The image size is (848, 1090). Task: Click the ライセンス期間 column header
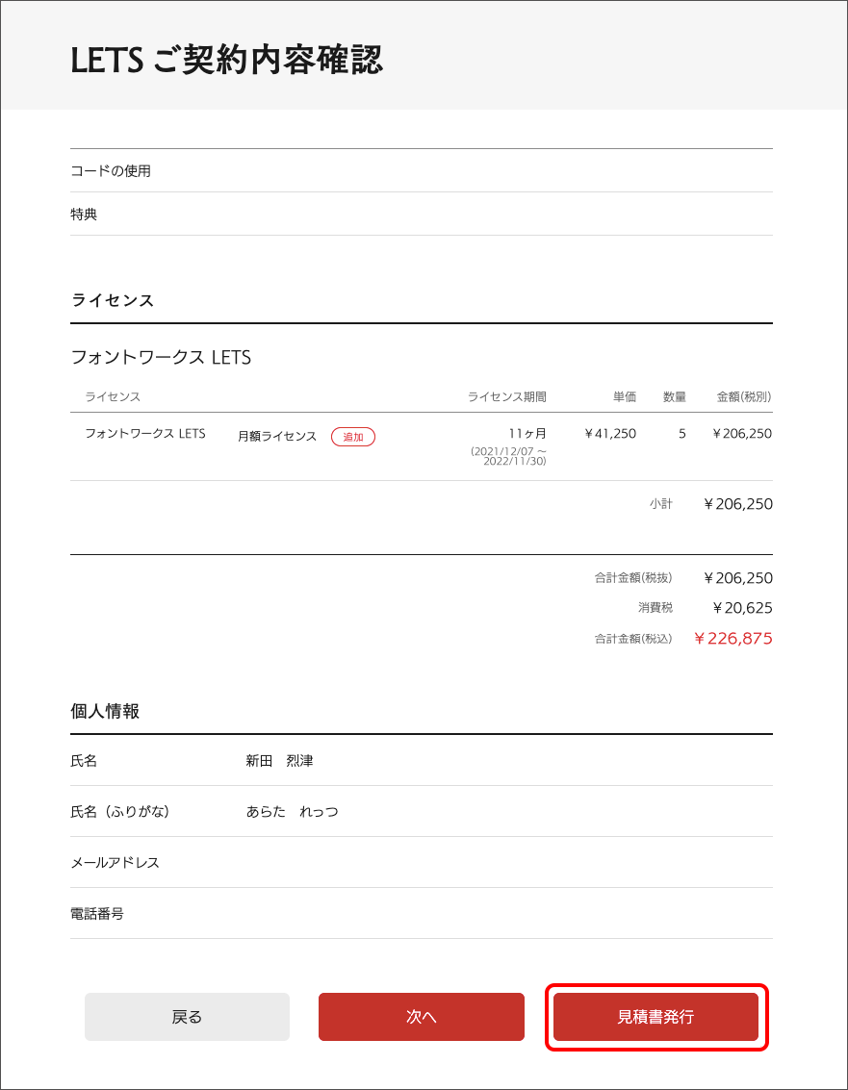pyautogui.click(x=506, y=396)
